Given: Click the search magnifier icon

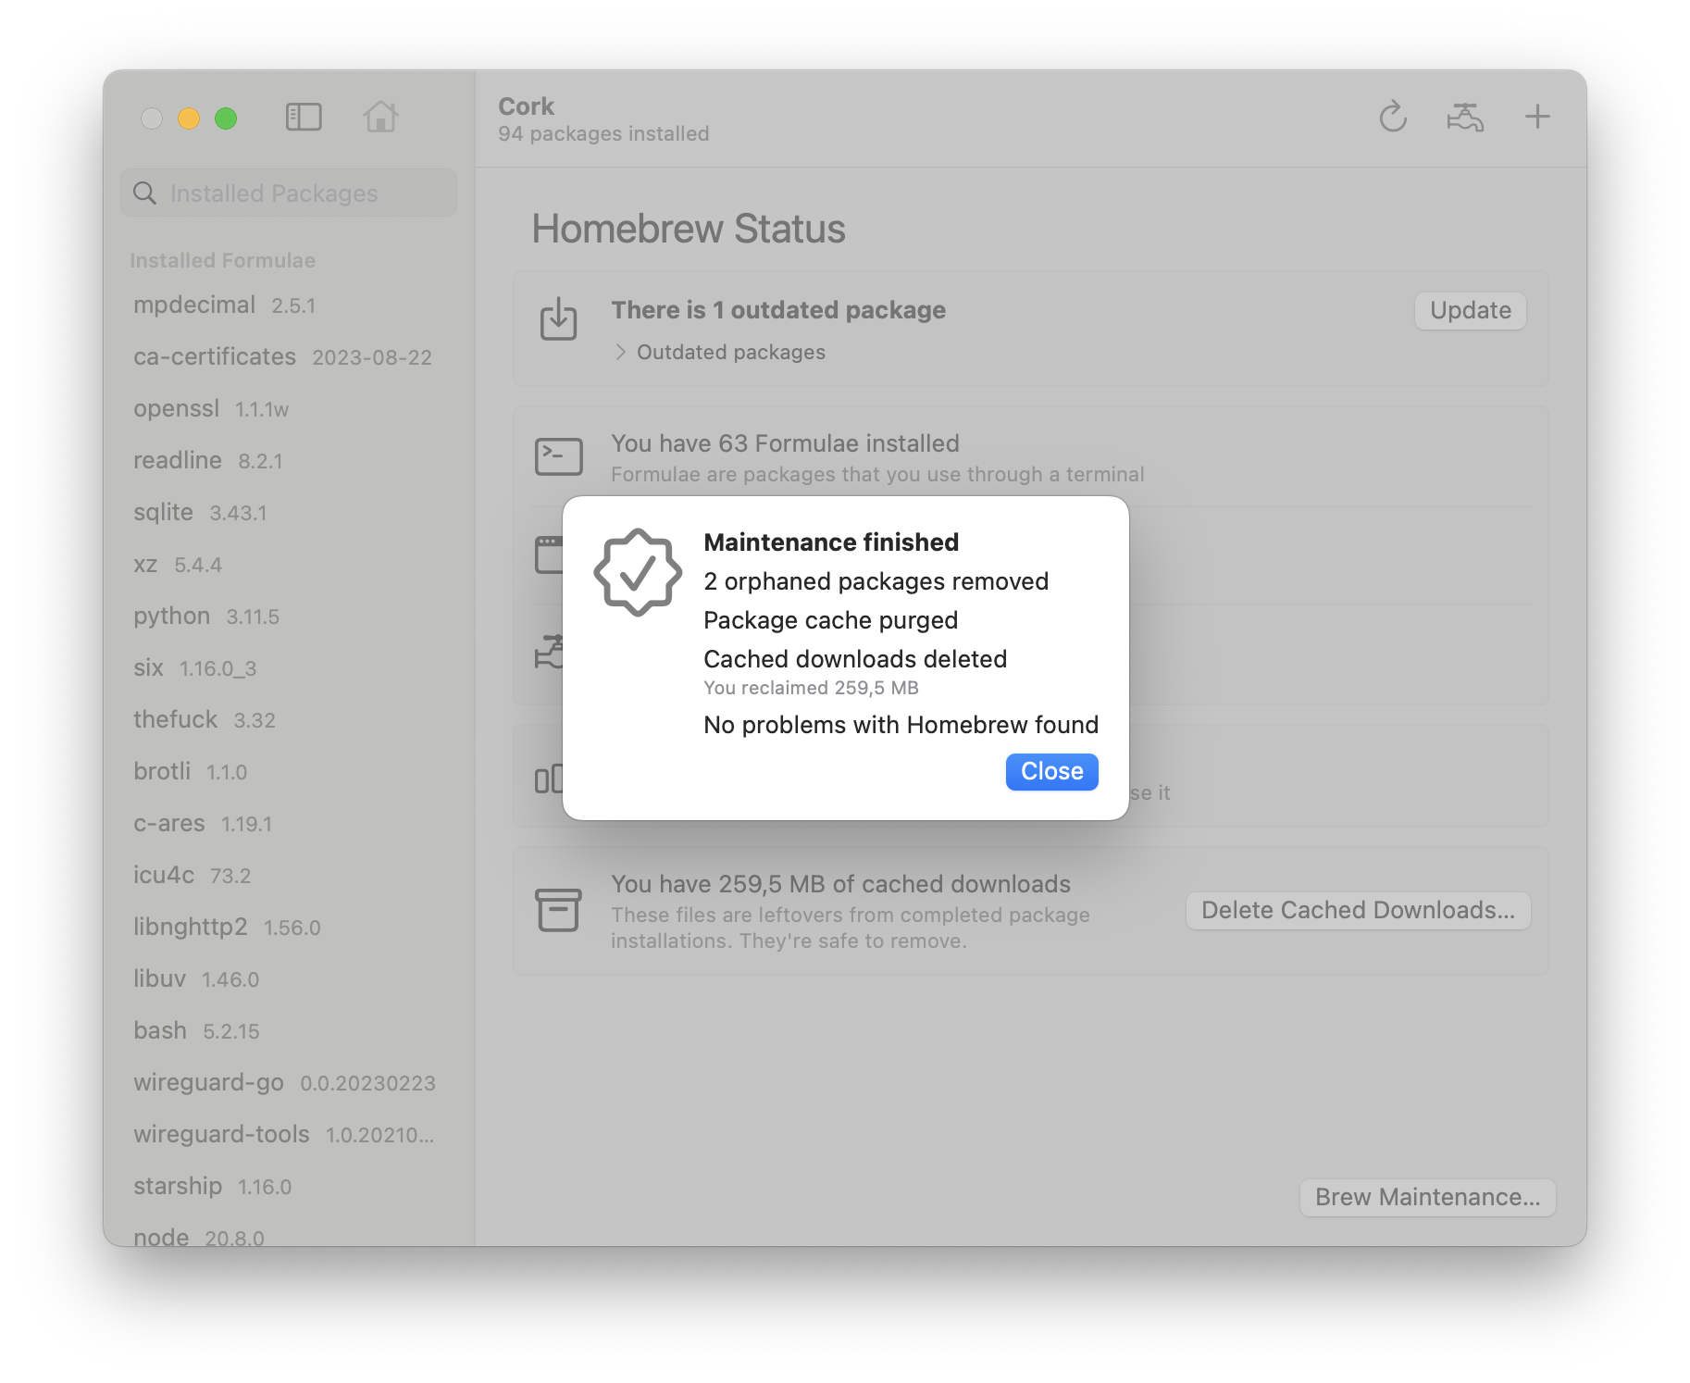Looking at the screenshot, I should click(x=145, y=193).
